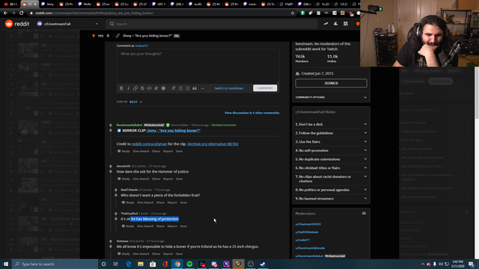479x269 pixels.
Task: Open the All chart icon in Reddit header
Action: pyautogui.click(x=335, y=24)
